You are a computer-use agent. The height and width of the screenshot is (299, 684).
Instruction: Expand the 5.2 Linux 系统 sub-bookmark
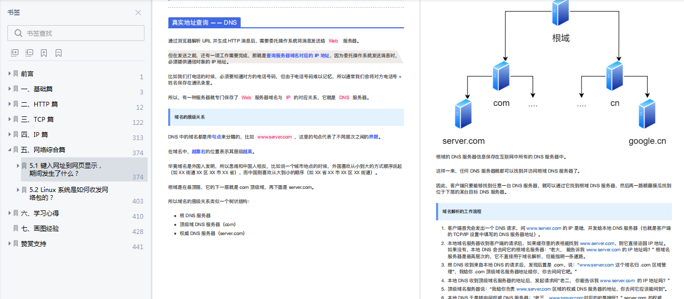point(18,190)
